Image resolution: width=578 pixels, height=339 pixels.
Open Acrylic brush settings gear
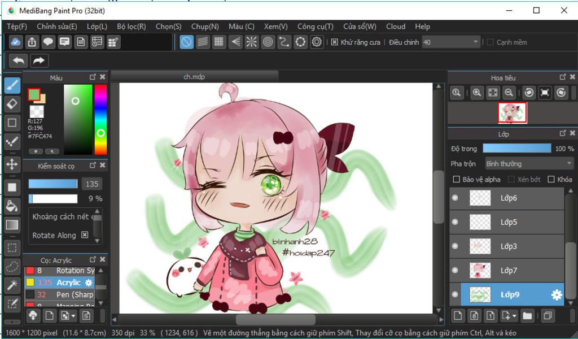tap(89, 283)
